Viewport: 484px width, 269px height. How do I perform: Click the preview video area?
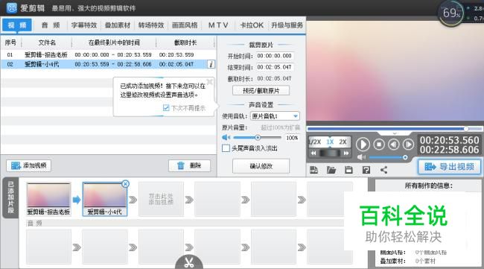395,70
